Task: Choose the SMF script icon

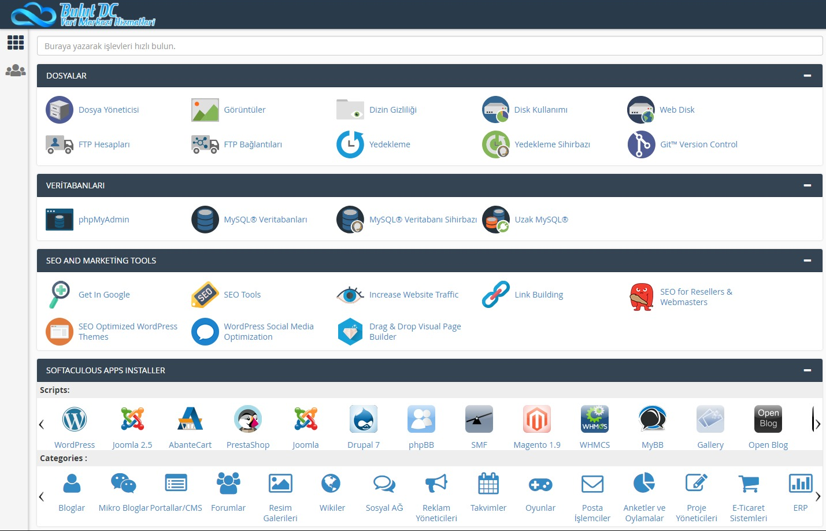Action: [x=479, y=419]
